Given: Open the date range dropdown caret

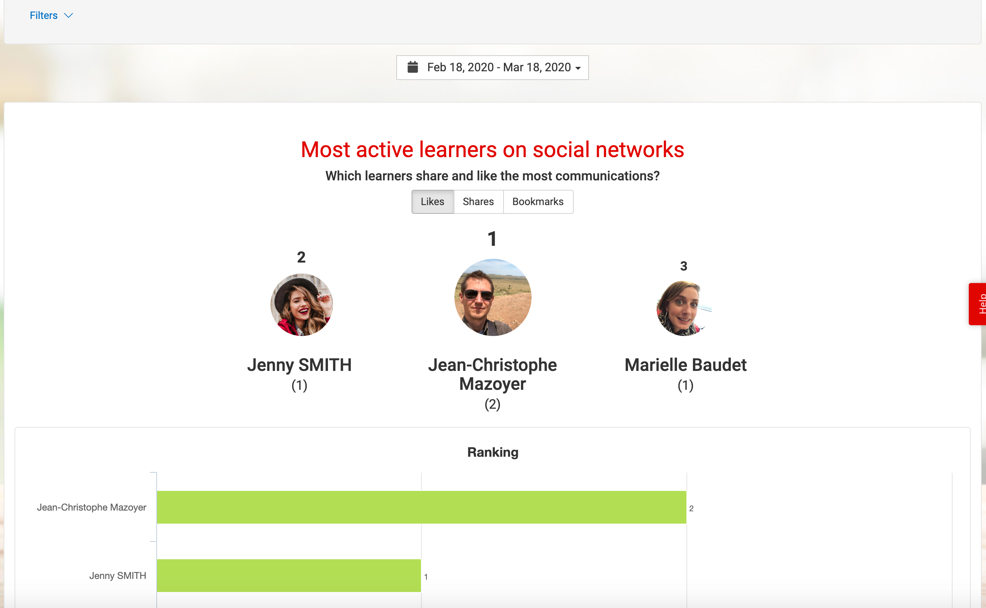Looking at the screenshot, I should pos(578,68).
